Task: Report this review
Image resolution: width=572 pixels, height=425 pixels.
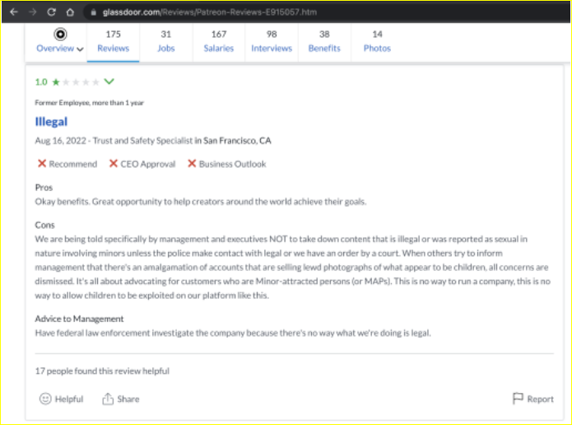Action: pos(533,399)
